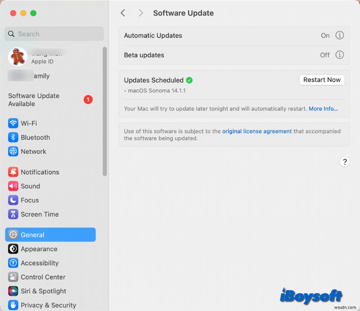This screenshot has height=311, width=360.
Task: Select the Appearance label in sidebar
Action: point(39,249)
